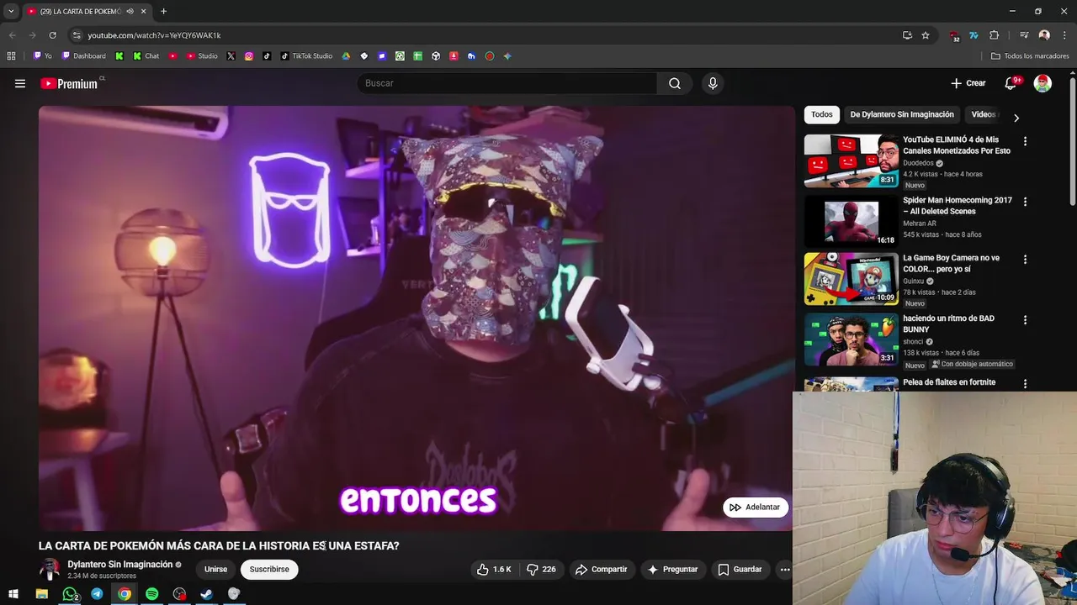Open X (Twitter) bookmark icon
This screenshot has width=1077, height=605.
231,56
